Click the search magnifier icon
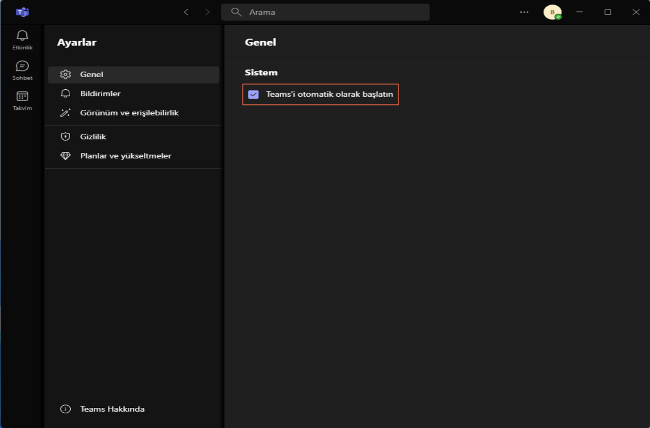650x428 pixels. pos(236,12)
